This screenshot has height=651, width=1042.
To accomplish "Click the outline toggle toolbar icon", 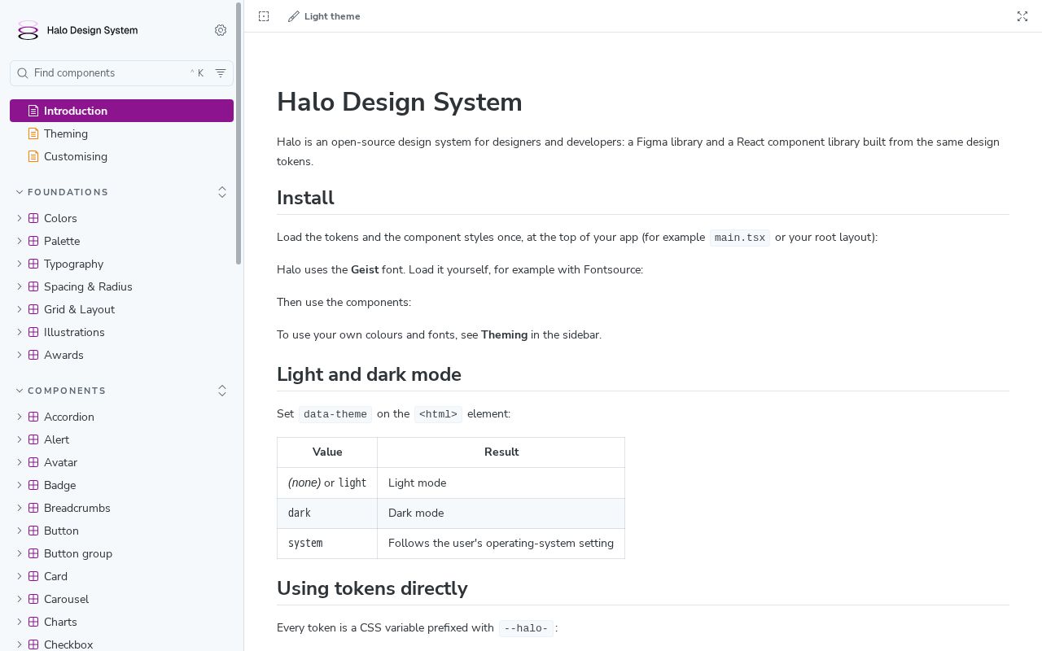I will [x=264, y=16].
